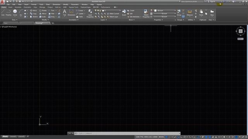The width and height of the screenshot is (248, 139).
Task: Click the command line input field
Action: pos(127,133)
